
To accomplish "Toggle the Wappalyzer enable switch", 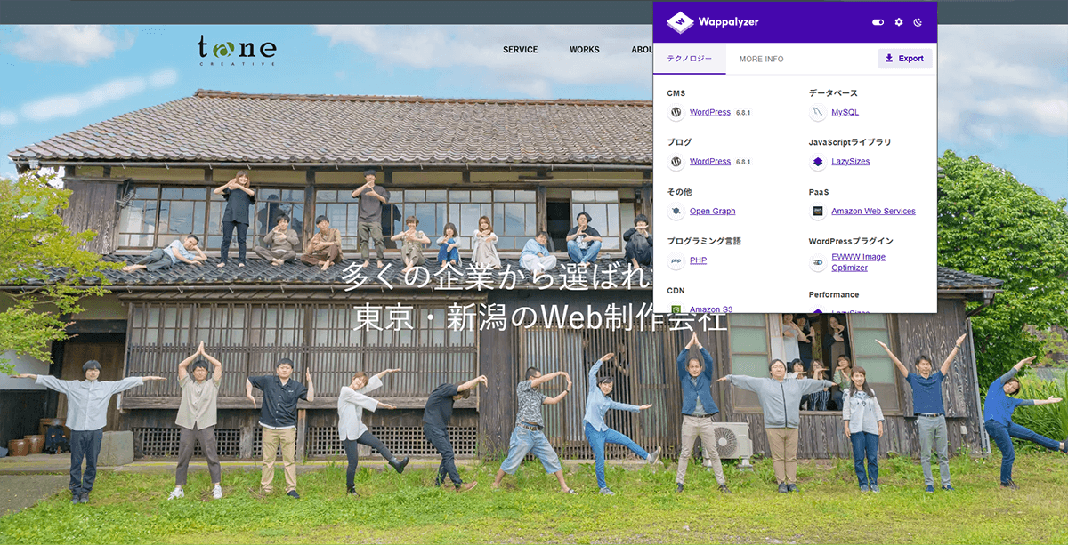I will tap(878, 22).
